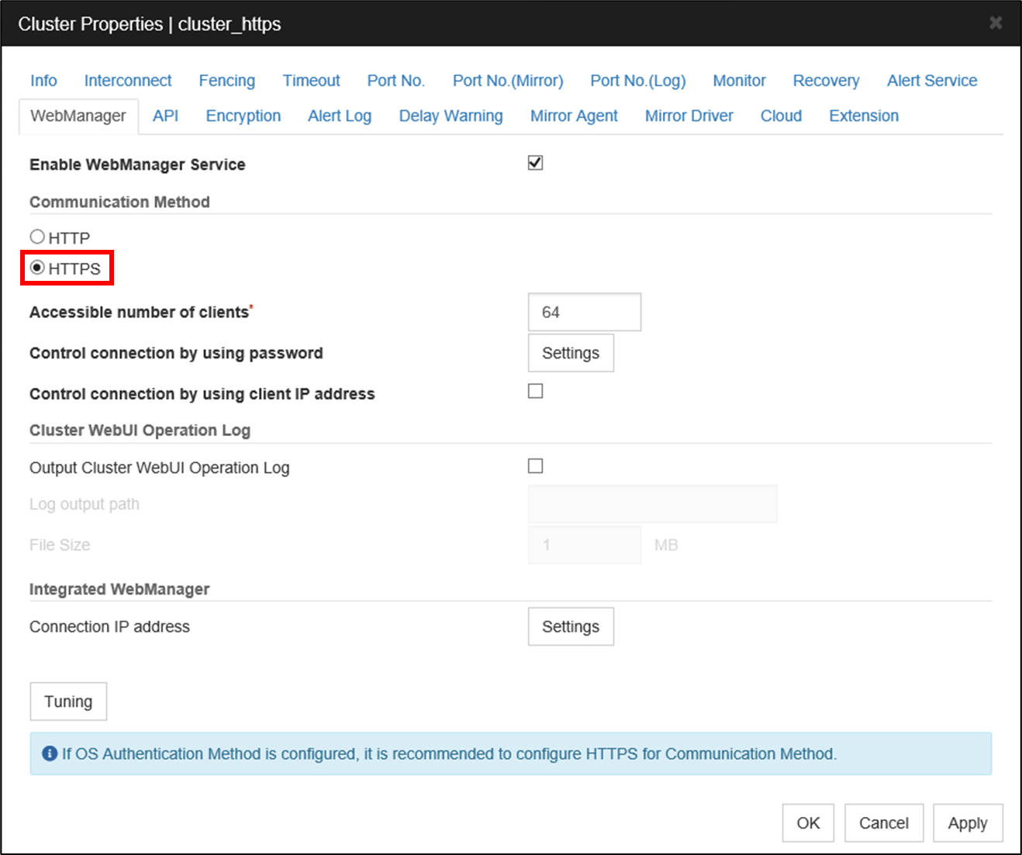Cancel the Cluster Properties dialog
Viewport: 1022px width, 855px height.
(x=883, y=822)
